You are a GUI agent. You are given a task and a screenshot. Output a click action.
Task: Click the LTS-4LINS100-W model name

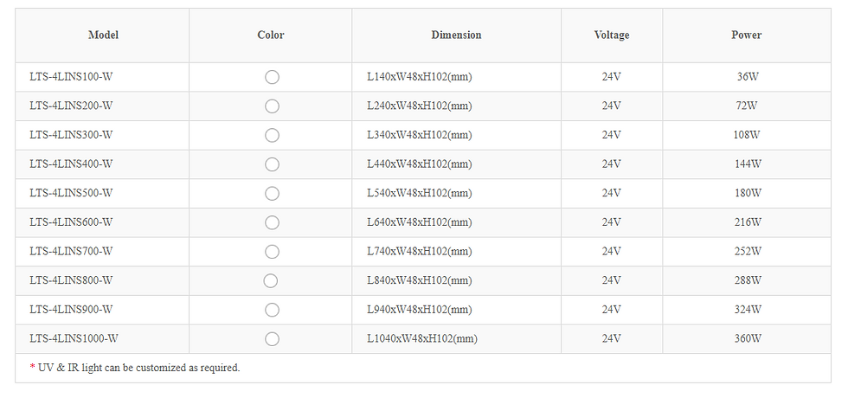point(71,77)
